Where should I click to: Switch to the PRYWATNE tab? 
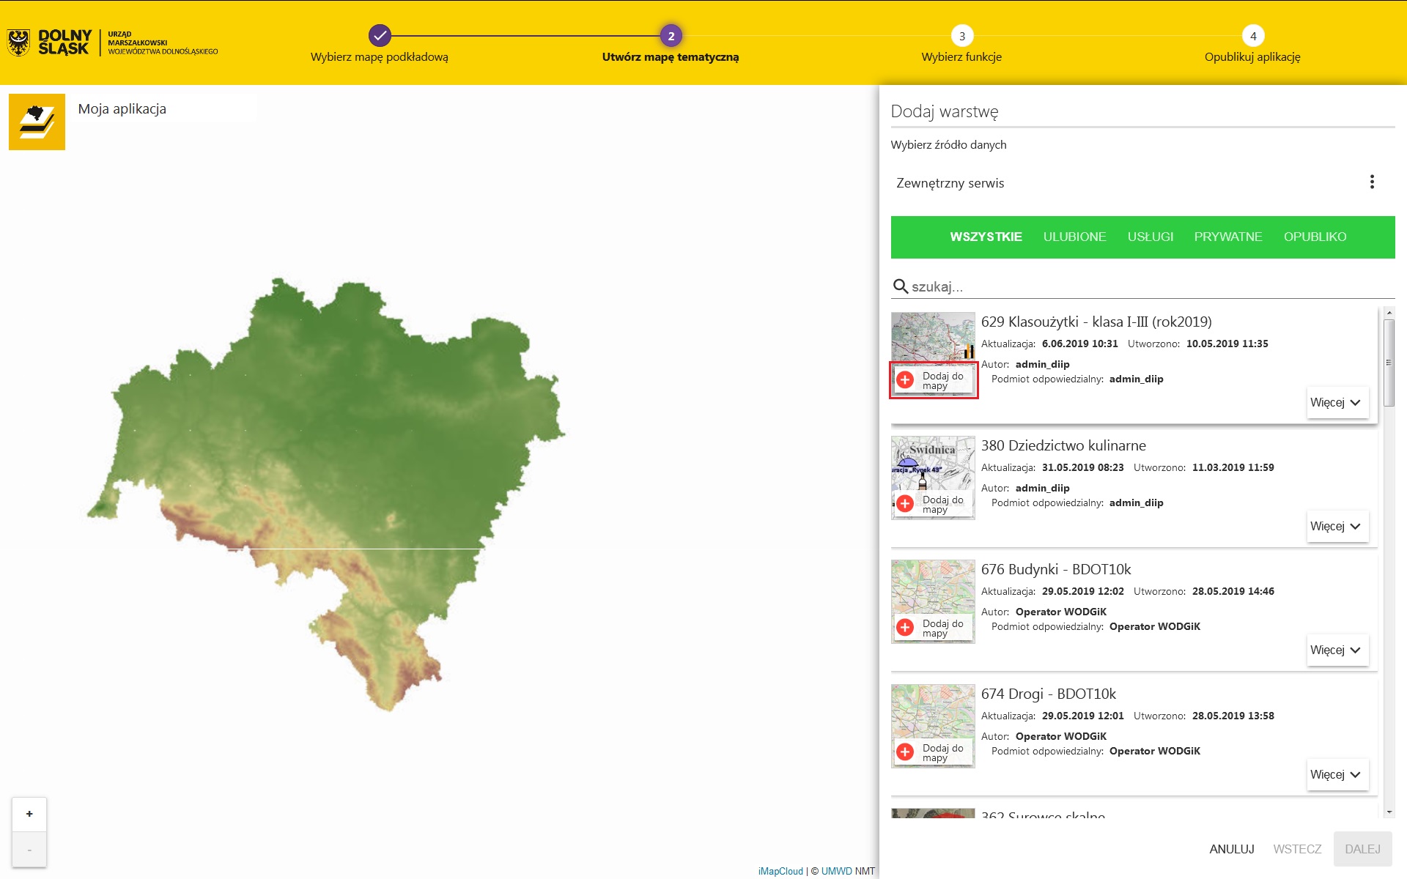coord(1227,237)
